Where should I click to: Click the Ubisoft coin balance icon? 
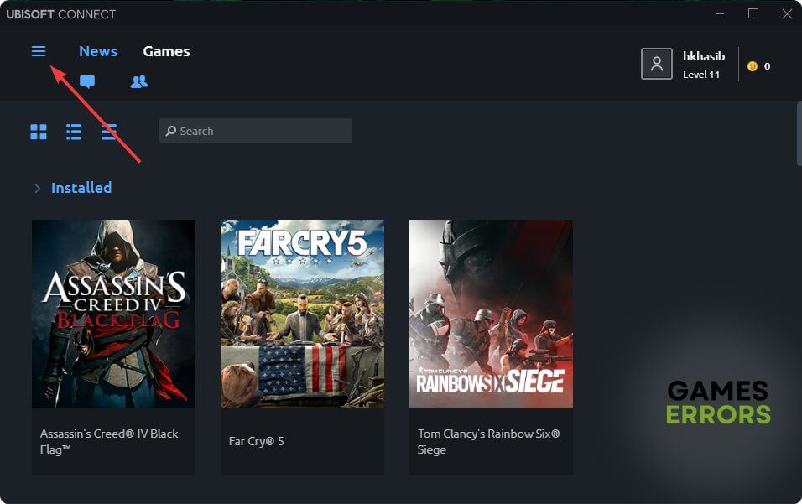coord(753,66)
